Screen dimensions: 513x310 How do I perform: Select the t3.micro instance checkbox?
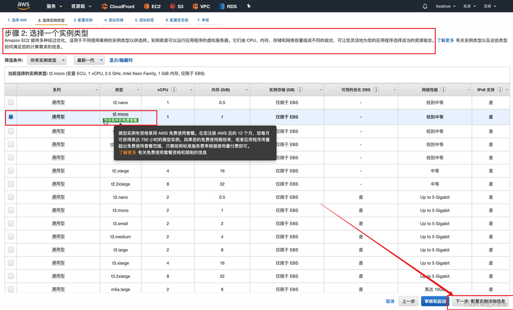(x=11, y=210)
